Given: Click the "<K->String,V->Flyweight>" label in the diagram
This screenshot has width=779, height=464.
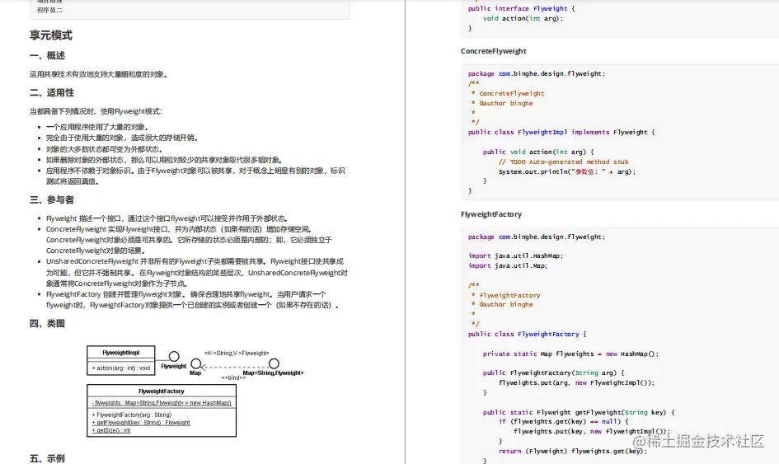Looking at the screenshot, I should (237, 354).
